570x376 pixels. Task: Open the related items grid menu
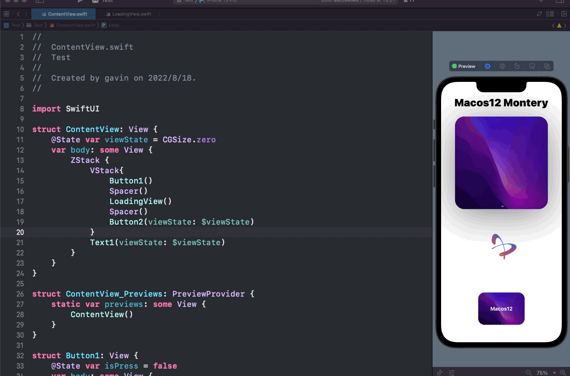[x=6, y=14]
